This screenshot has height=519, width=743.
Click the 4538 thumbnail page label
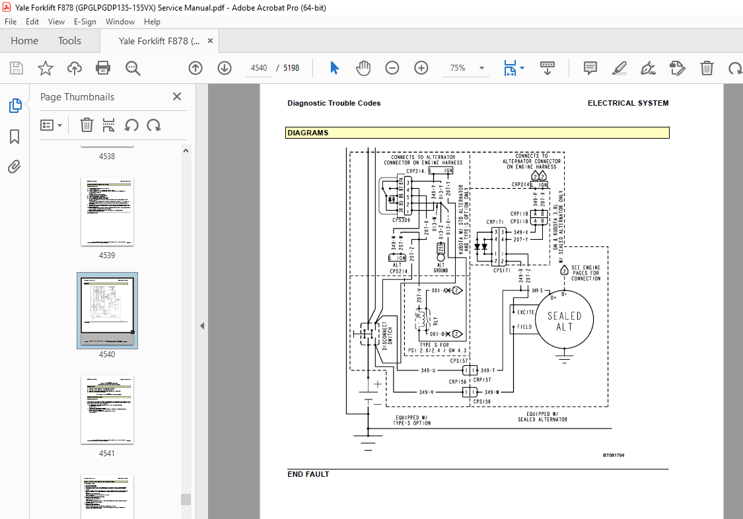(107, 156)
